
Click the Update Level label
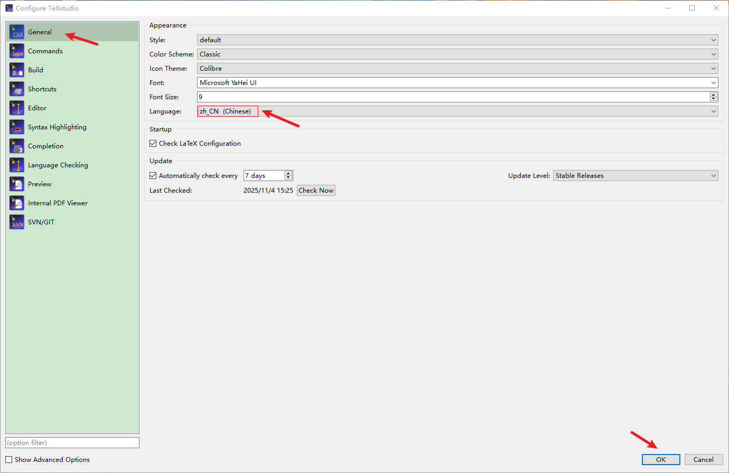coord(529,176)
